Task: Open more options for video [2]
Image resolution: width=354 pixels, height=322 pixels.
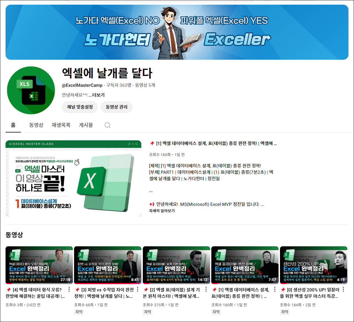Action: coord(206,289)
